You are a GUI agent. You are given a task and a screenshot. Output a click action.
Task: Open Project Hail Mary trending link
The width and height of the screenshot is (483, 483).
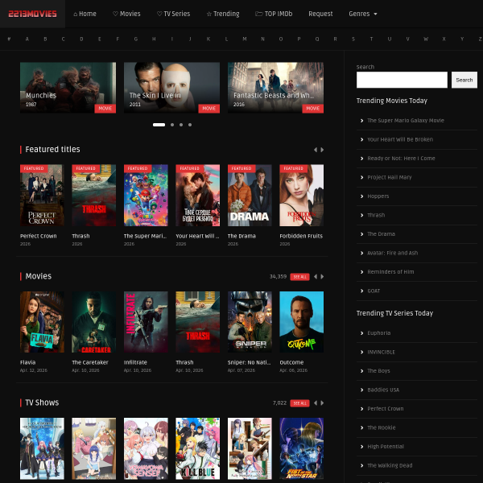(x=390, y=177)
